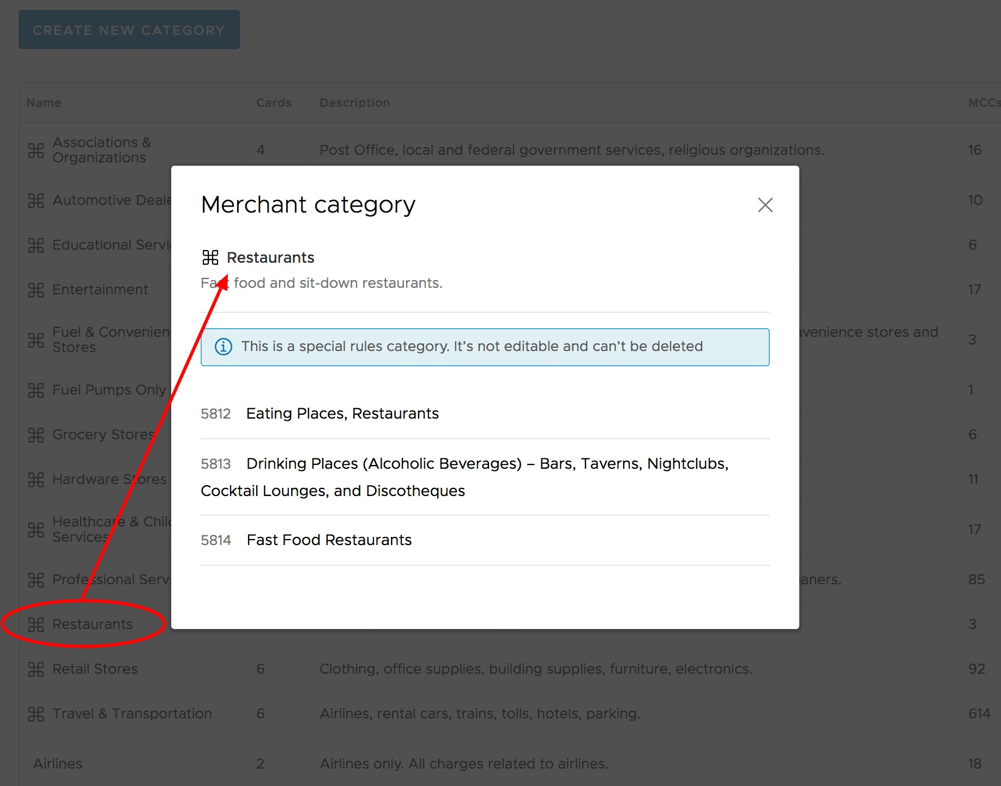Select MCC 5812 Eating Places, Restaurants
Image resolution: width=1001 pixels, height=786 pixels.
click(x=485, y=414)
